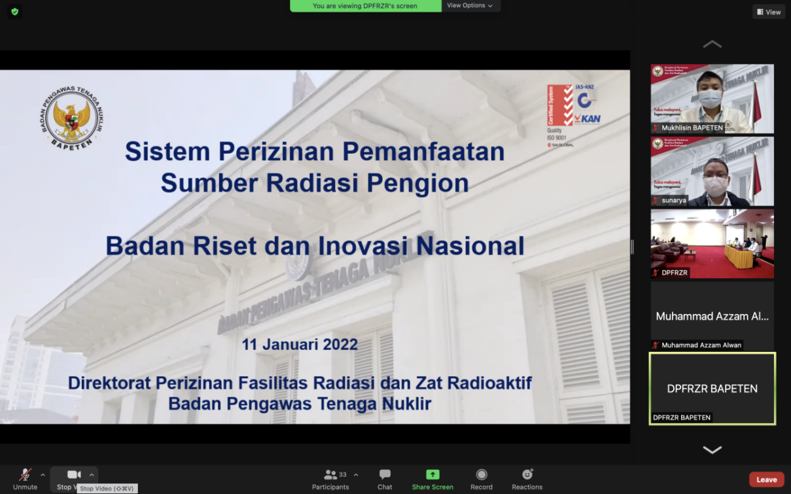Click the participant count "33"
791x494 pixels.
pos(343,474)
